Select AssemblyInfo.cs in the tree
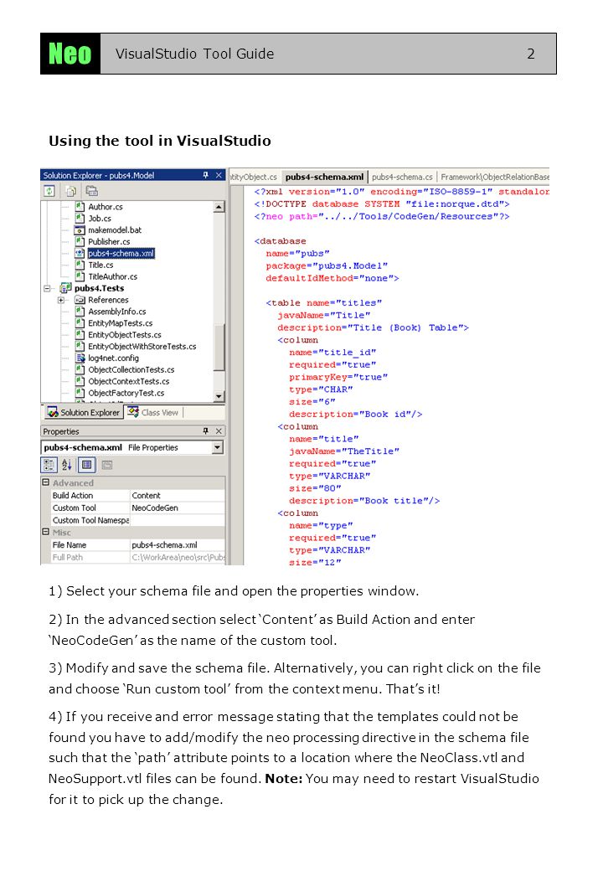The image size is (603, 871). point(117,312)
